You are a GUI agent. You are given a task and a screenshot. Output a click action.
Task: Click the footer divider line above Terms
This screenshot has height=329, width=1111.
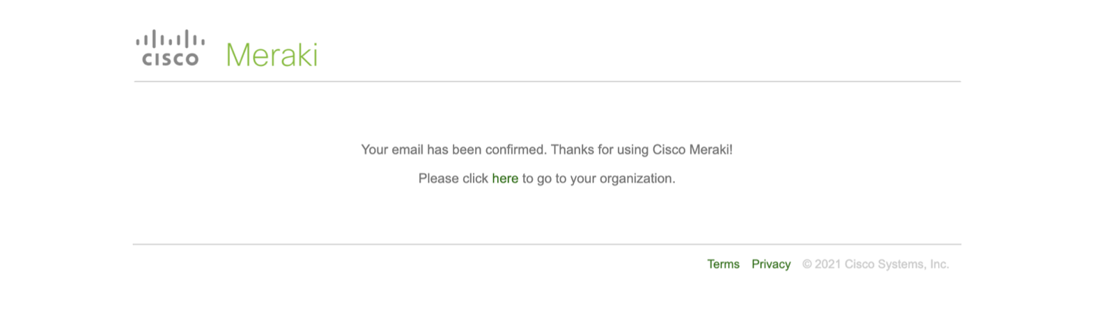pyautogui.click(x=547, y=244)
